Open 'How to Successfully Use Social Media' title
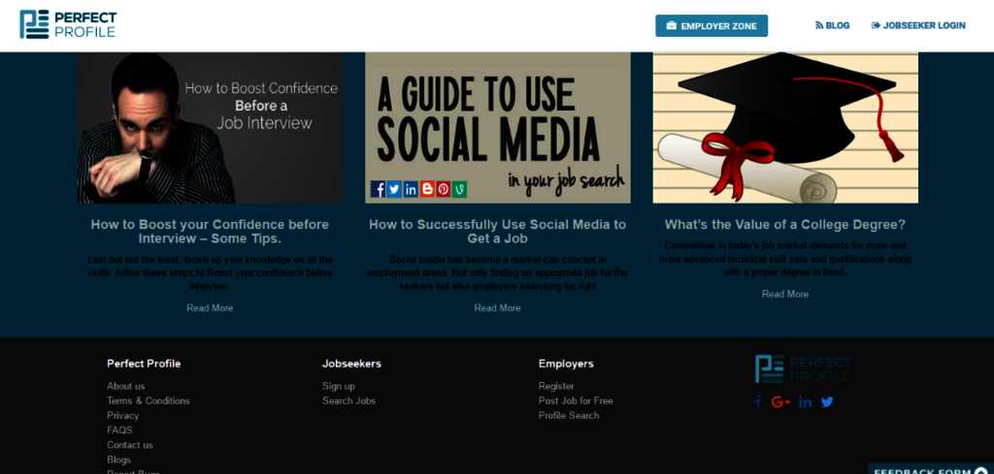This screenshot has height=474, width=994. (x=498, y=232)
